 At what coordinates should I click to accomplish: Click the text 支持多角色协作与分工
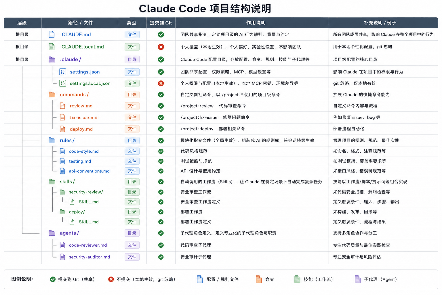point(355,233)
